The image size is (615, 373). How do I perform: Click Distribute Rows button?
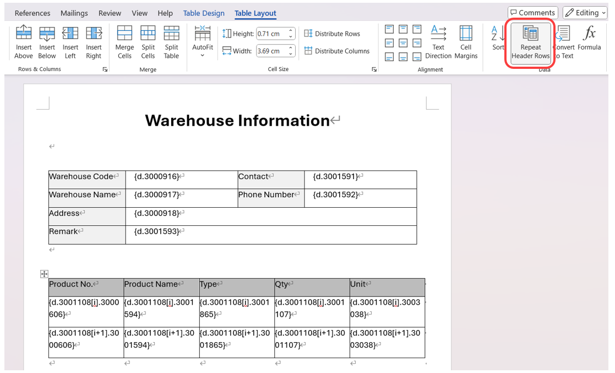tap(332, 34)
